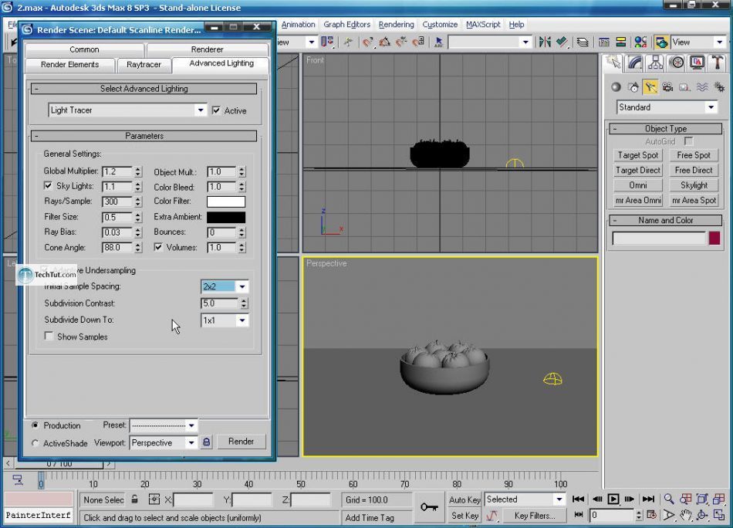The image size is (733, 528).
Task: Open the Display command panel tab
Action: (697, 63)
